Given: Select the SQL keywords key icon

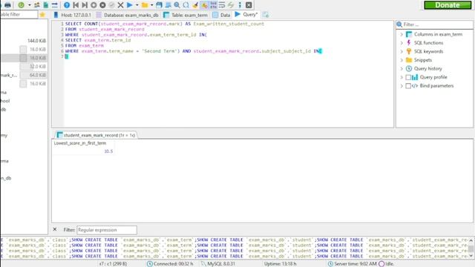Looking at the screenshot, I should 409,51.
